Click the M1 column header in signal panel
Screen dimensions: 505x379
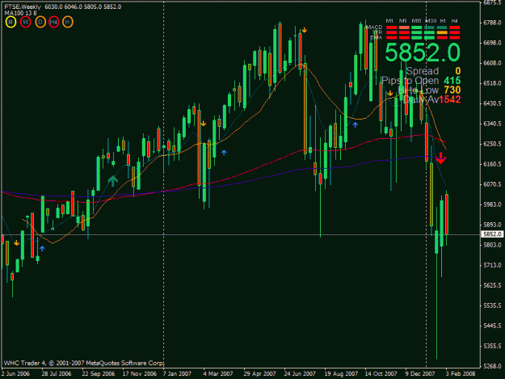click(x=389, y=21)
